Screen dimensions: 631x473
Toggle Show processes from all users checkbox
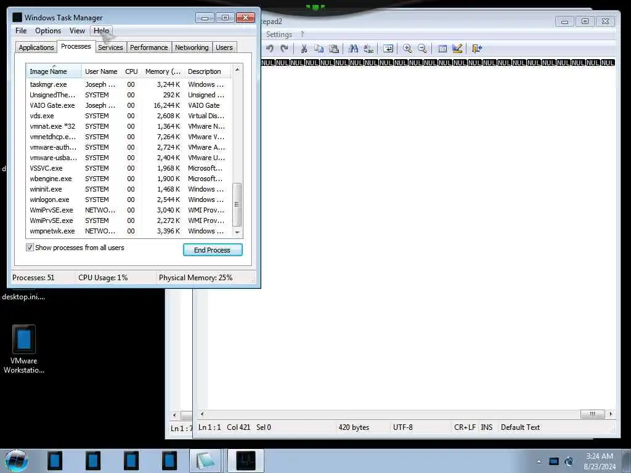[x=30, y=248]
